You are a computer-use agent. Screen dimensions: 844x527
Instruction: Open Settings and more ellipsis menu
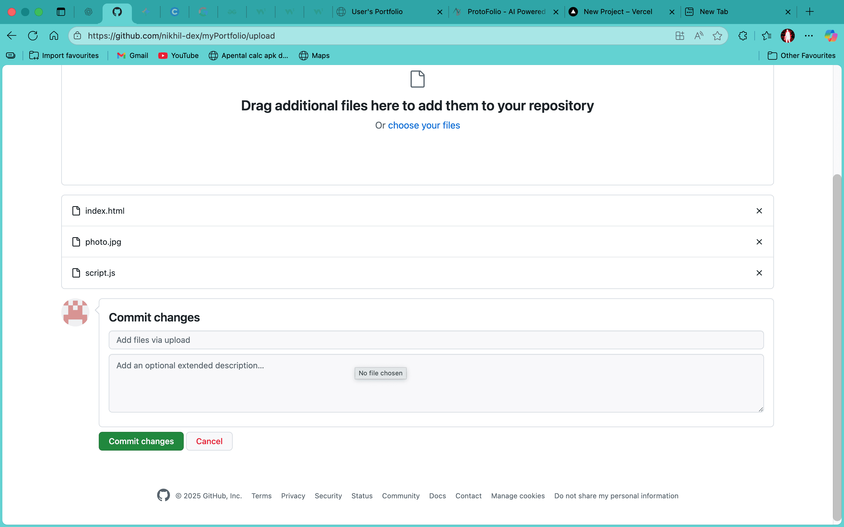point(809,35)
